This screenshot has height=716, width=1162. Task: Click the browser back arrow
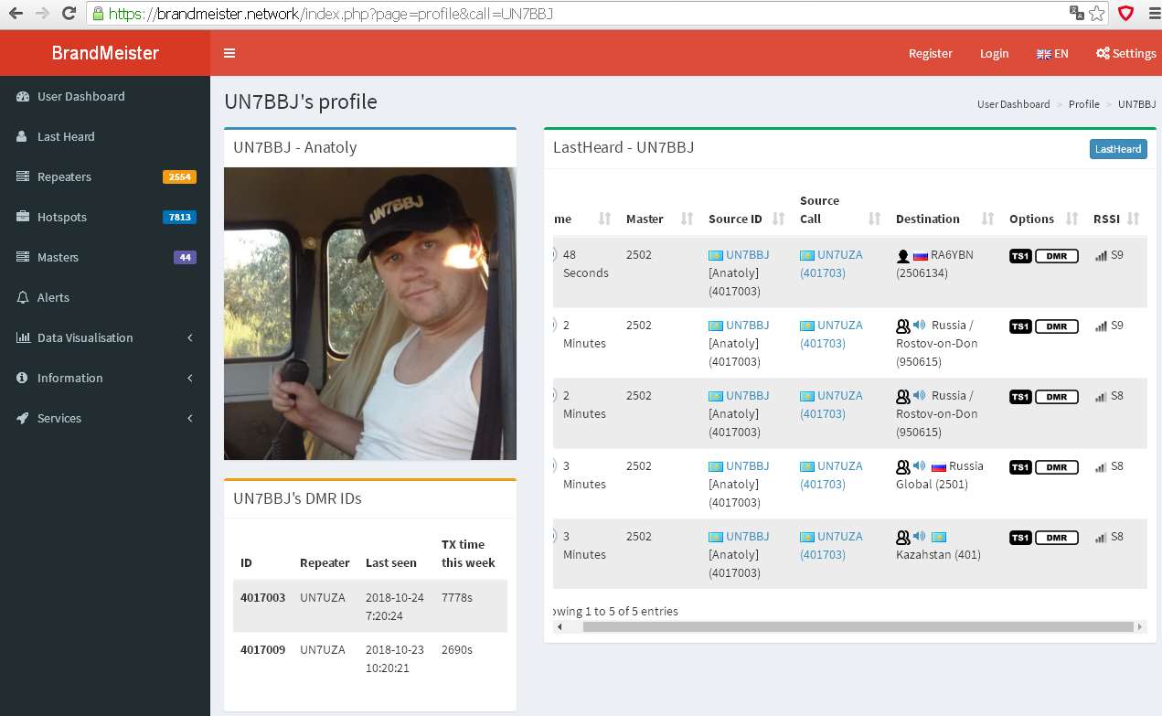click(x=16, y=14)
